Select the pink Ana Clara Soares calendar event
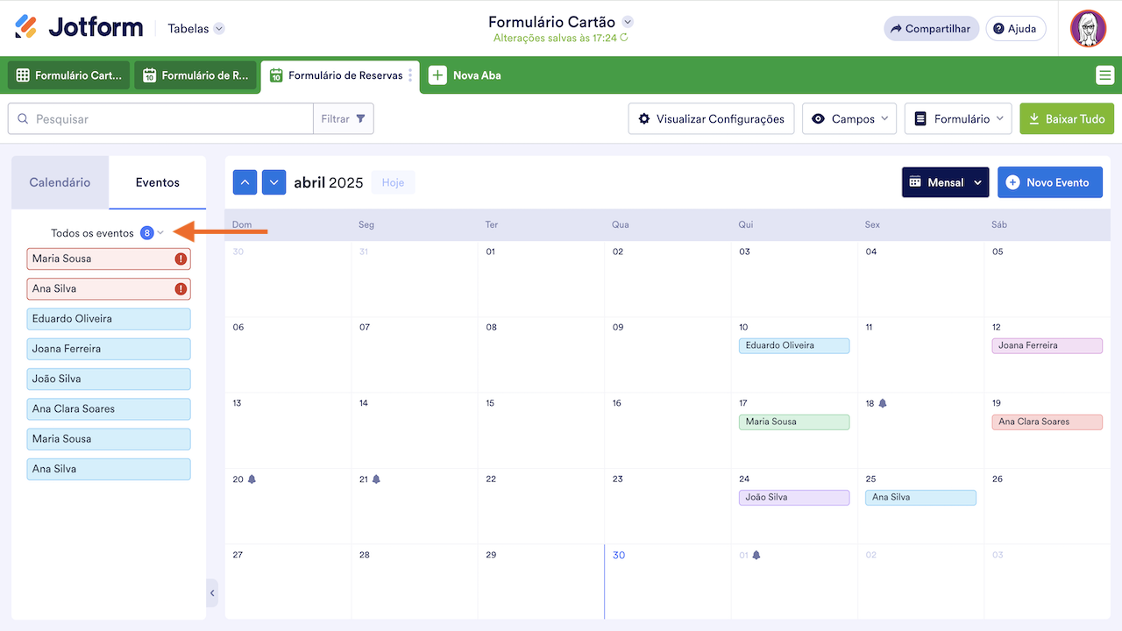The image size is (1122, 631). pos(1047,422)
